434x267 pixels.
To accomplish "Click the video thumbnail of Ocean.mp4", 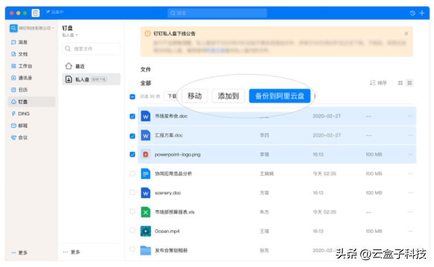I will point(146,231).
